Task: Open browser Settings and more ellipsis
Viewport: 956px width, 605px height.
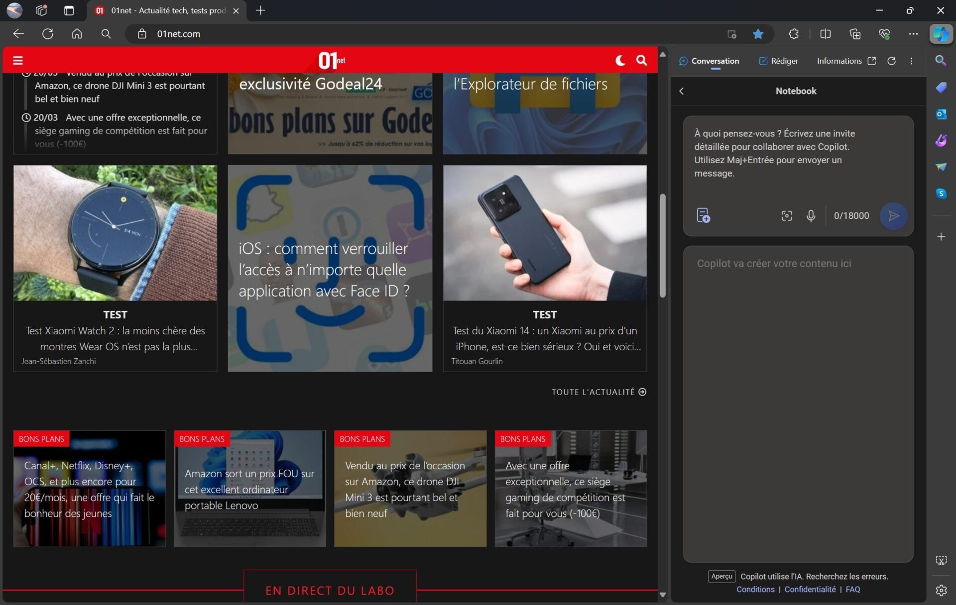Action: (x=913, y=34)
